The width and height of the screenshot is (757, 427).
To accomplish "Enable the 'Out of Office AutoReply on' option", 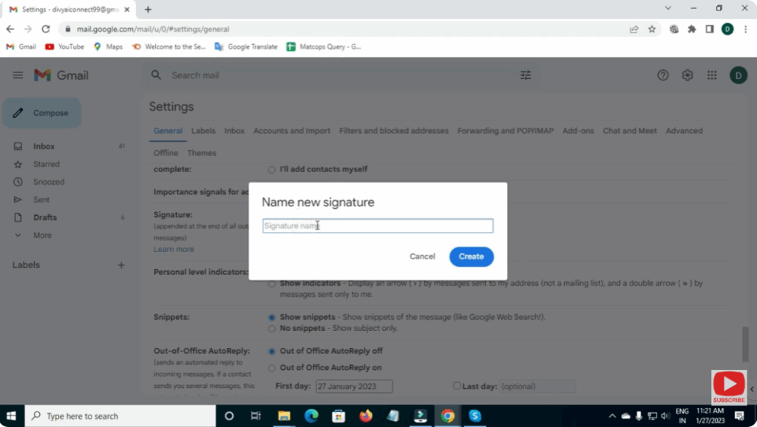I will coord(272,368).
